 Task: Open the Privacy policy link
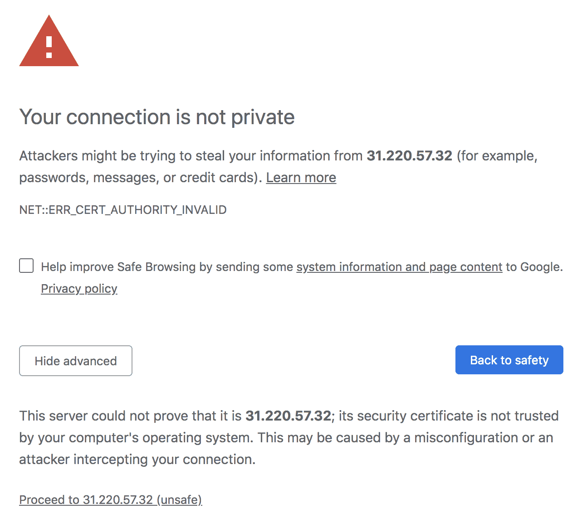click(x=79, y=289)
